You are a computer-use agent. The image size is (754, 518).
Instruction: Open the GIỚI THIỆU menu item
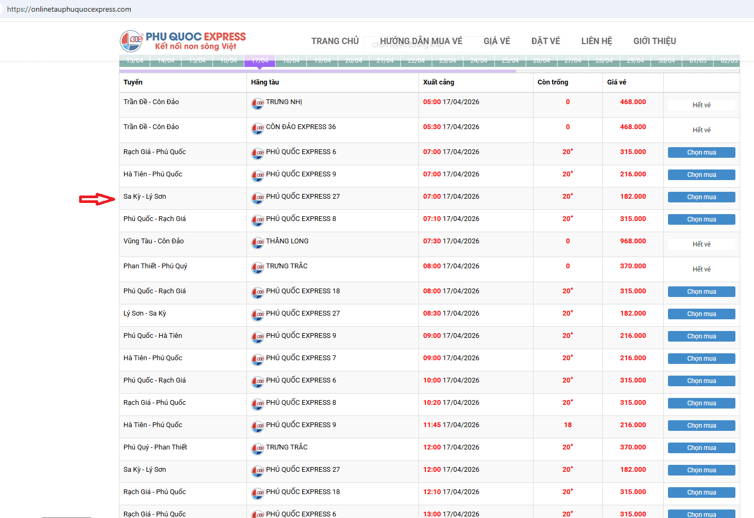[x=654, y=41]
